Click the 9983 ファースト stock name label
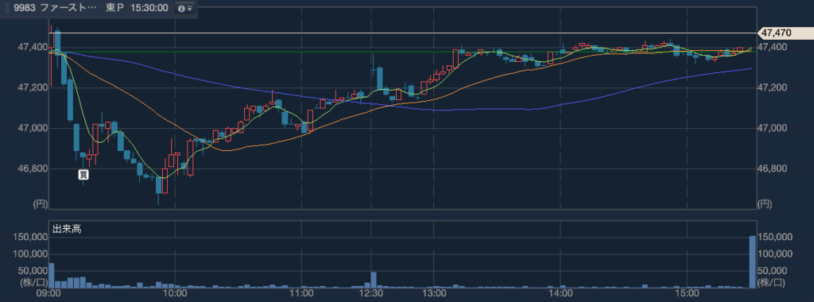Screen dimensions: 814x302 (56, 8)
